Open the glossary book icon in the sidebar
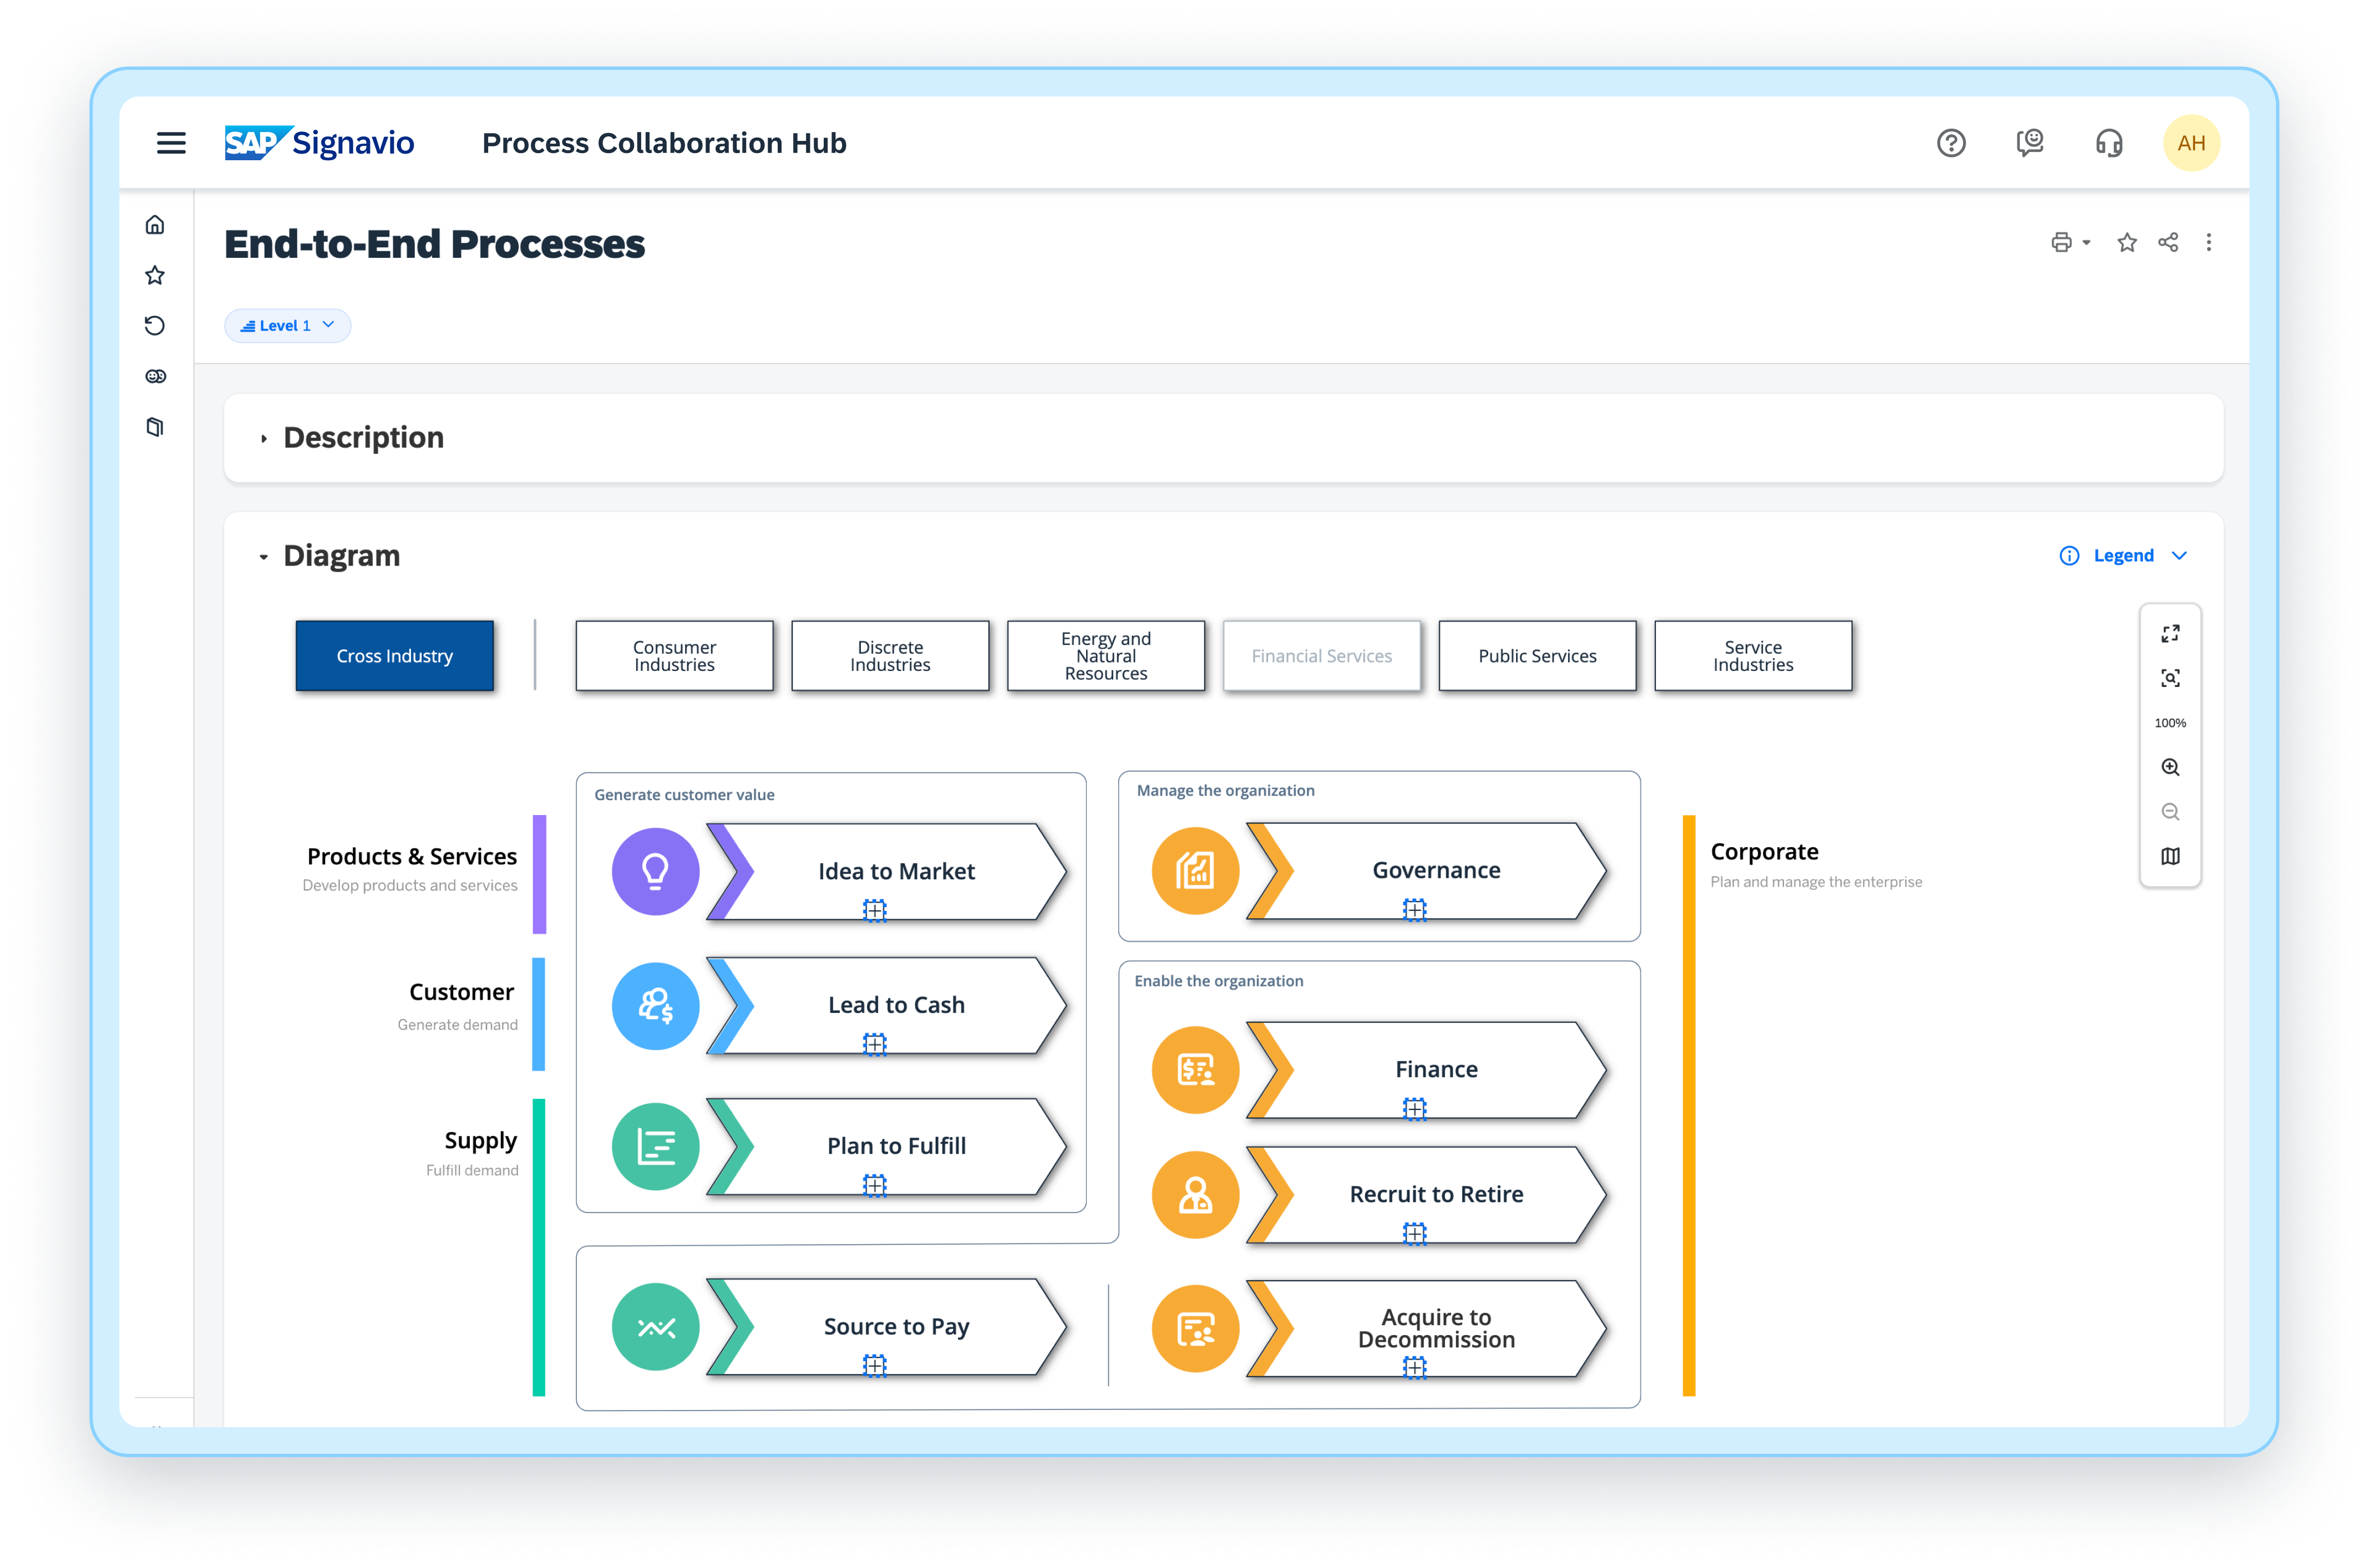This screenshot has width=2368, height=1568. [x=155, y=427]
